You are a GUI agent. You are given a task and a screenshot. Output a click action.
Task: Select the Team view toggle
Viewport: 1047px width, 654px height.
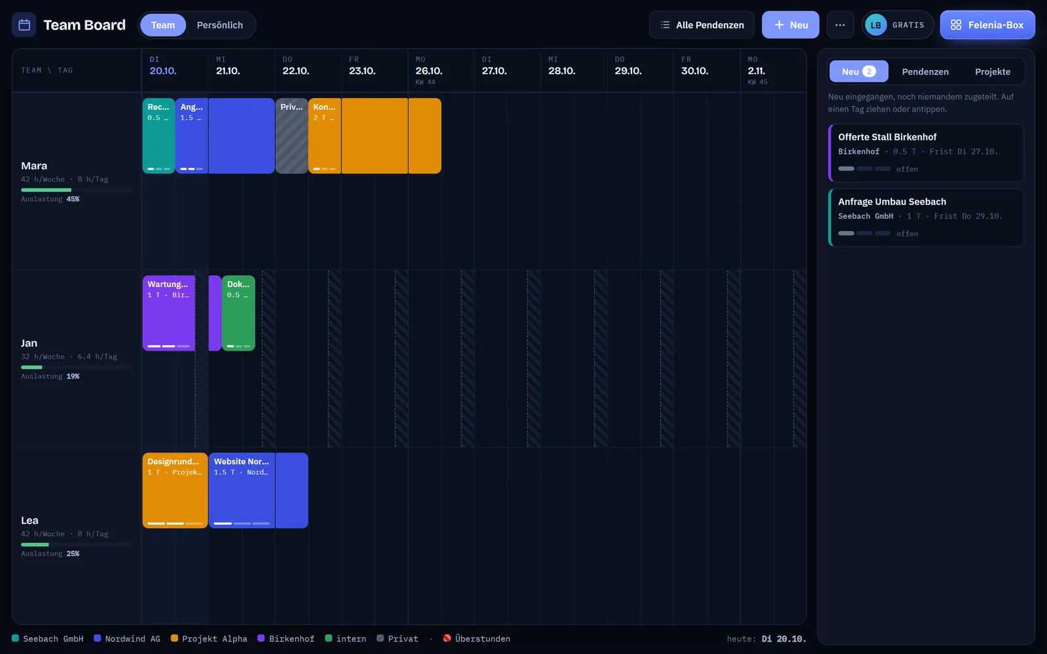tap(163, 25)
